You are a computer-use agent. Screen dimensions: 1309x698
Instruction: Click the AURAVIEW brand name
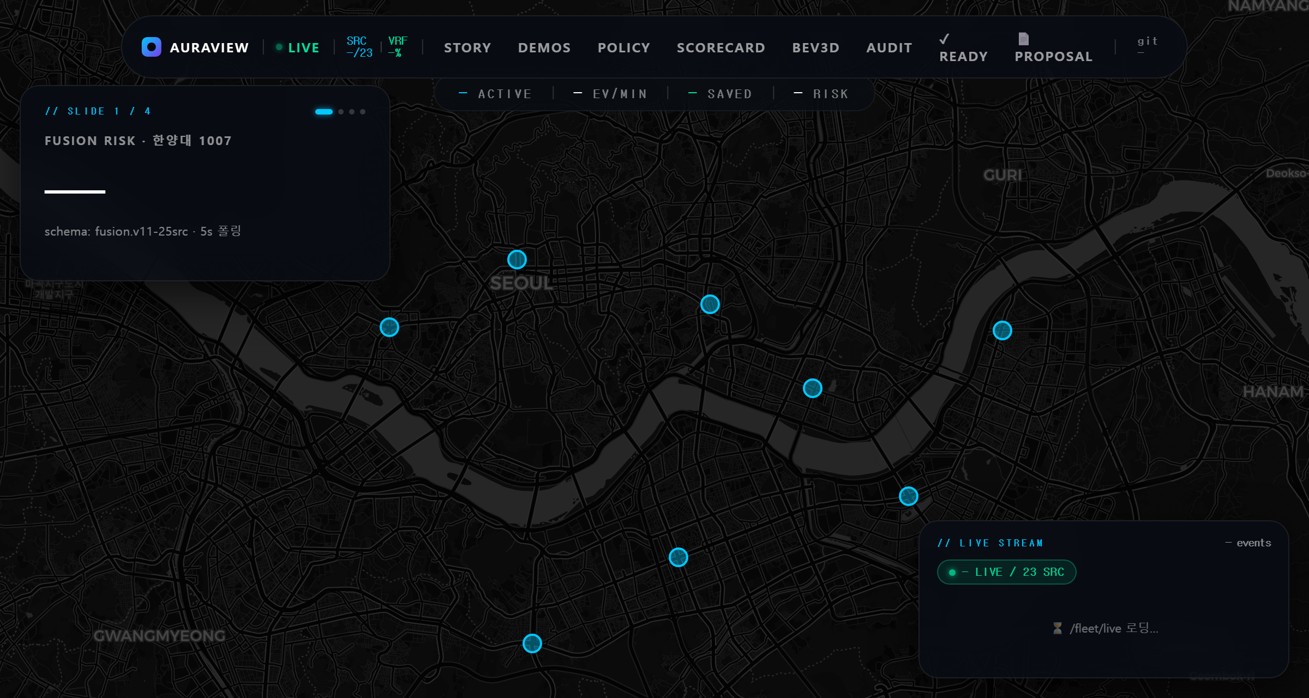209,48
